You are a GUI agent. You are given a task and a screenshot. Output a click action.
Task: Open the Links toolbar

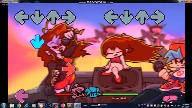85,105
